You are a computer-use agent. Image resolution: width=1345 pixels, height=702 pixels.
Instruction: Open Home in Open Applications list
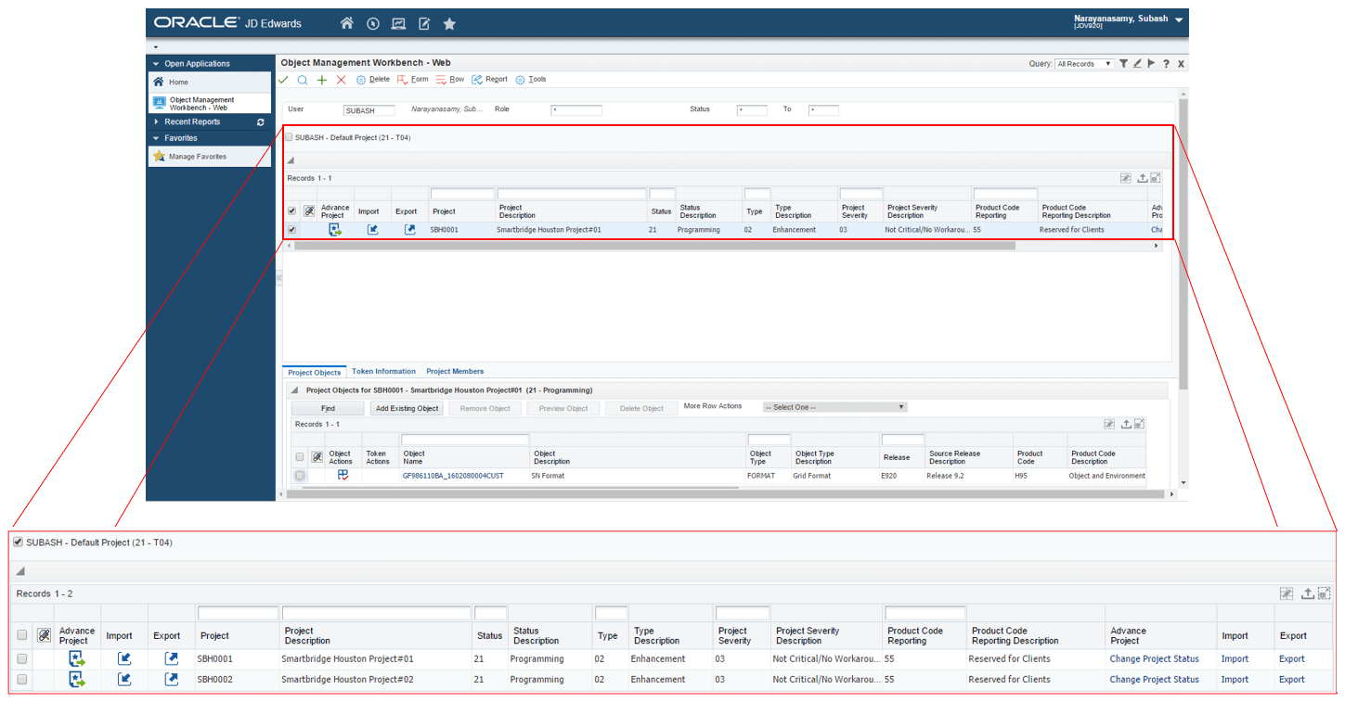178,83
